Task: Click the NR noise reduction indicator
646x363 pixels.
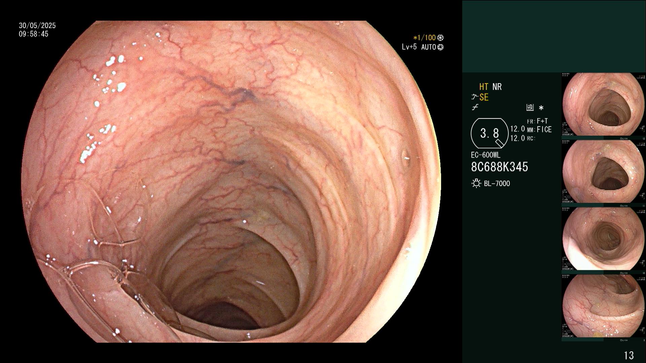Action: click(497, 87)
